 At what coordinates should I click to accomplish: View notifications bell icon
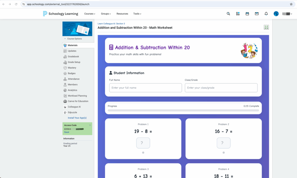(x=266, y=14)
